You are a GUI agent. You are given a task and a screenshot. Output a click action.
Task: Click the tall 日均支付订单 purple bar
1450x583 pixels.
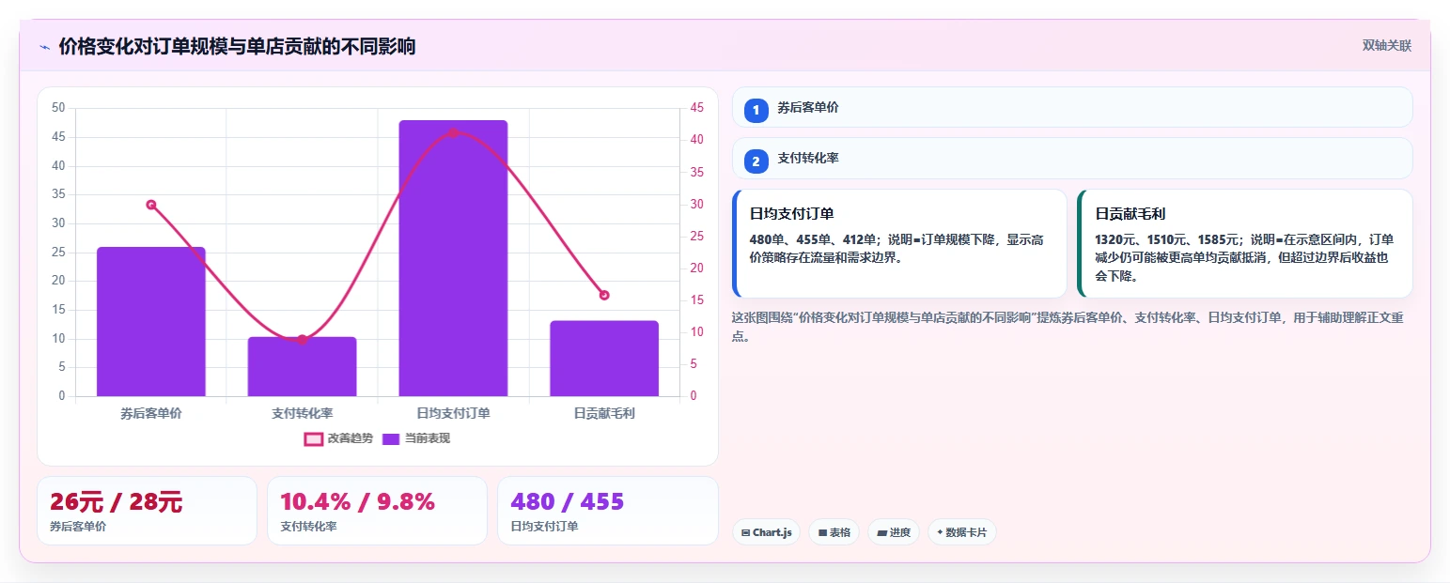(x=453, y=258)
